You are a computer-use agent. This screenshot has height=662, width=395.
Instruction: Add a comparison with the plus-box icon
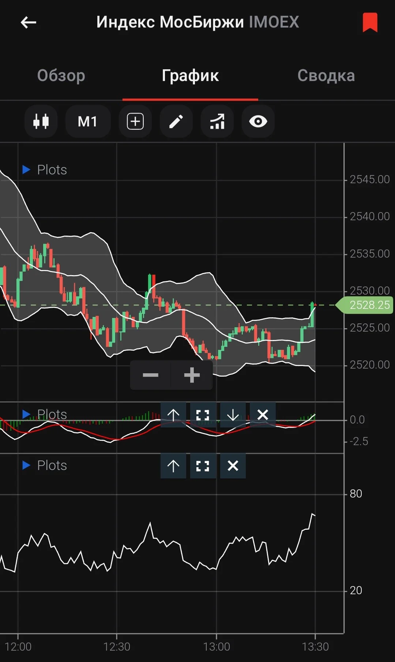click(x=135, y=121)
